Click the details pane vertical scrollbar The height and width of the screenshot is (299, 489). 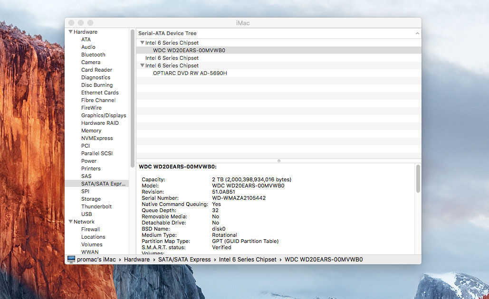coord(418,178)
